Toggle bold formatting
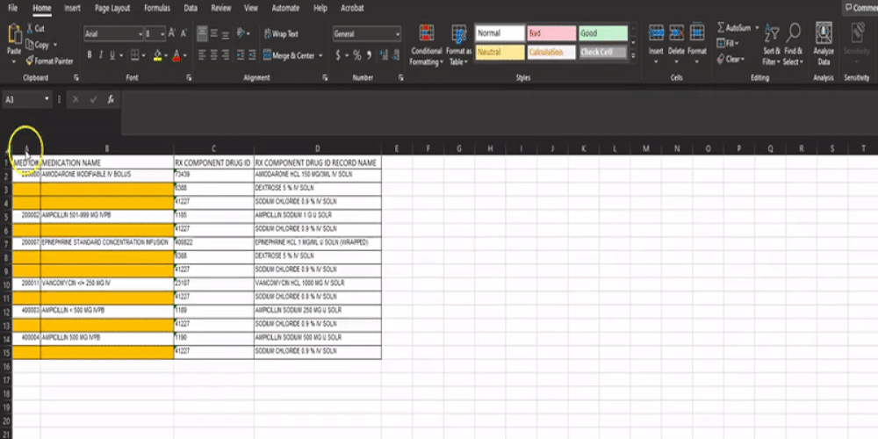Viewport: 878px width, 439px height. (x=89, y=54)
